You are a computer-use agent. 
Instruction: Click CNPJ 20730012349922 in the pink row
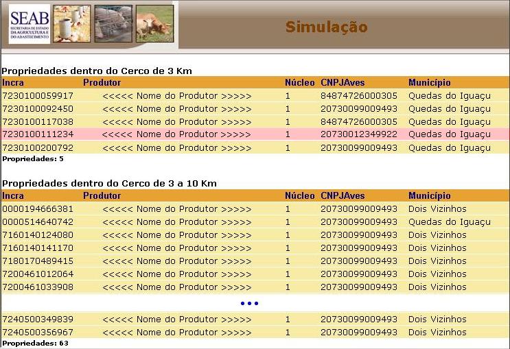tap(359, 134)
